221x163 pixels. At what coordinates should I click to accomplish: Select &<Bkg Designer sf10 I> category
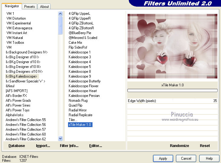tap(22, 57)
